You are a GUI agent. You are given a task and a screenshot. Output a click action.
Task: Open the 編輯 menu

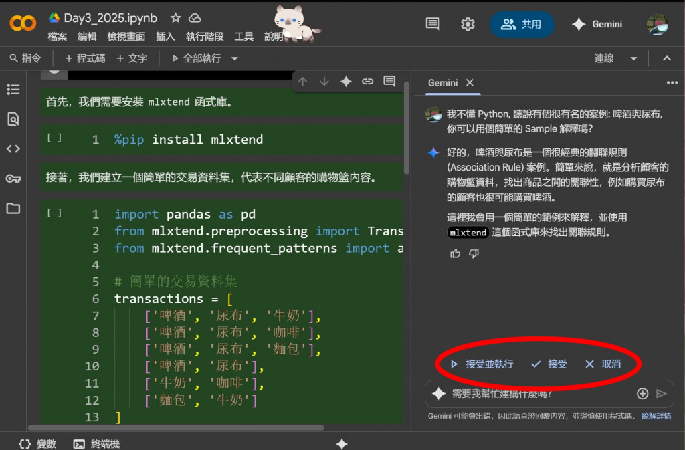pos(87,37)
